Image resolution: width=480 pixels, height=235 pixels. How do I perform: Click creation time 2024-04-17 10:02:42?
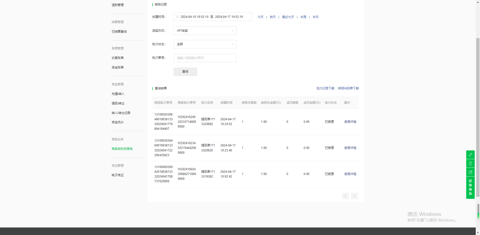[x=228, y=174]
